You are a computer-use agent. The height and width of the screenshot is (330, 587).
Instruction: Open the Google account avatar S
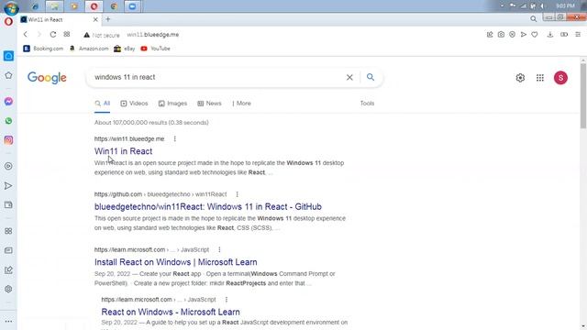click(x=560, y=78)
